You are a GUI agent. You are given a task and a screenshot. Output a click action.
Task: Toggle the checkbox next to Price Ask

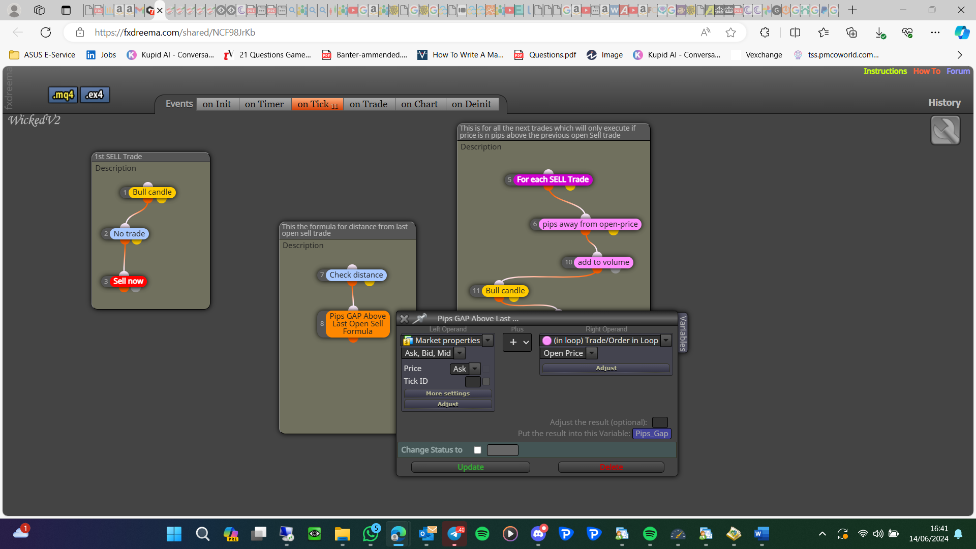(486, 369)
